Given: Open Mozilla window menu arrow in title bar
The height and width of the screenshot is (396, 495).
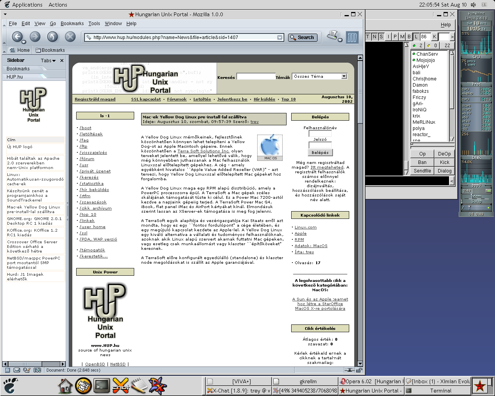Looking at the screenshot, I should pos(5,14).
